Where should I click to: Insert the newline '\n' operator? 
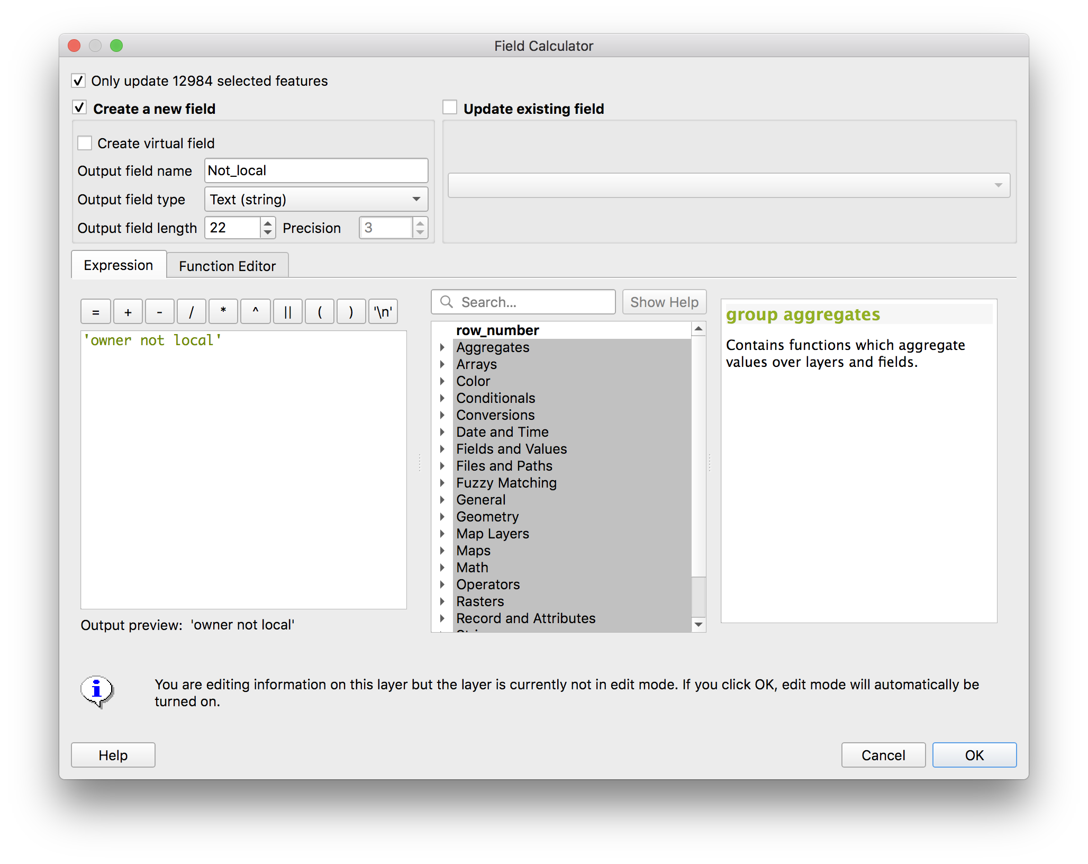(383, 312)
